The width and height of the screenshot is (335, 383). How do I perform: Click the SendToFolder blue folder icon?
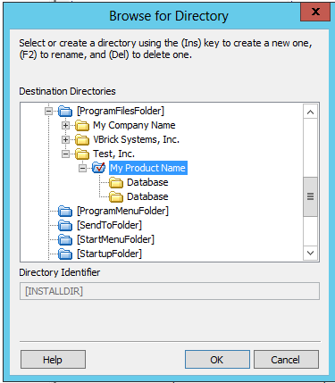65,226
